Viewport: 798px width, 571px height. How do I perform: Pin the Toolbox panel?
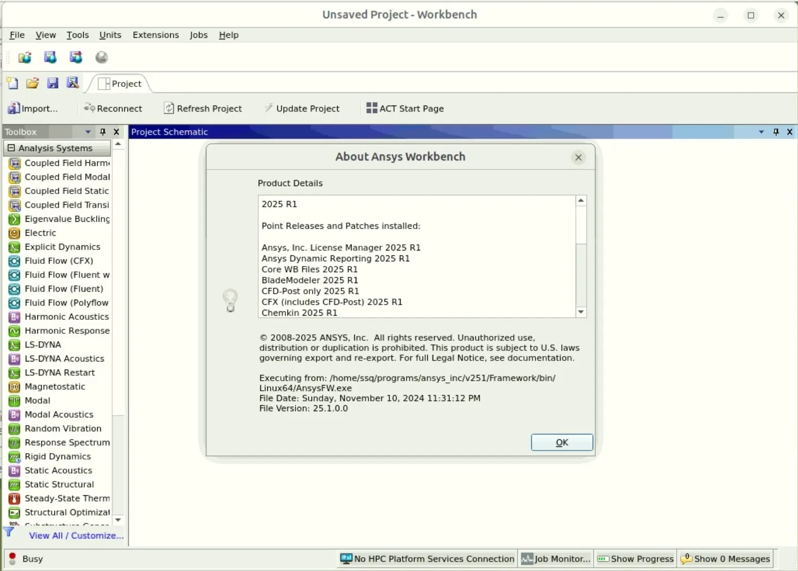pyautogui.click(x=102, y=132)
